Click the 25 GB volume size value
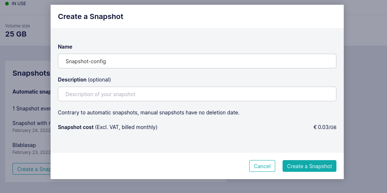The height and width of the screenshot is (193, 387). pos(16,34)
